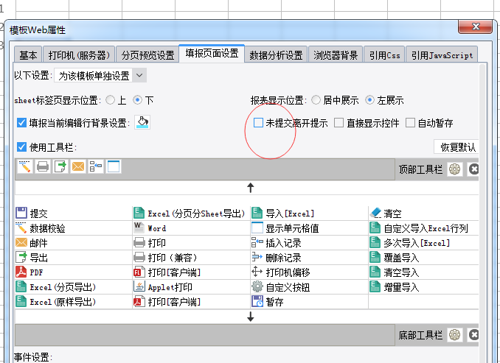Clear the bottom toolbar with the X icon
Viewport: 500px width, 363px height.
click(x=473, y=335)
